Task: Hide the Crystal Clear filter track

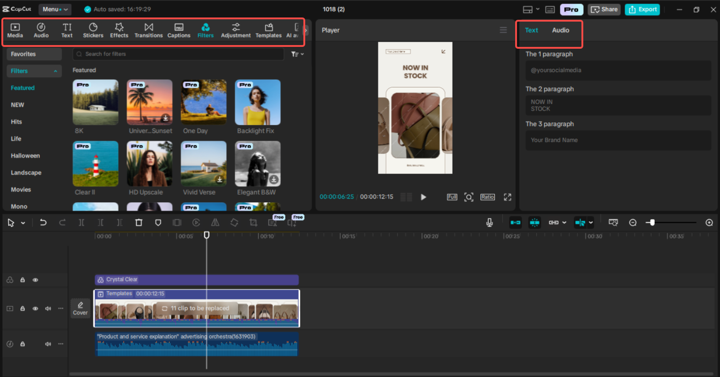Action: [35, 280]
